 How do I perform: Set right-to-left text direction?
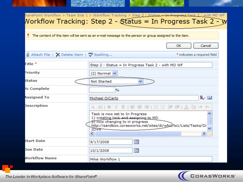coord(207,107)
